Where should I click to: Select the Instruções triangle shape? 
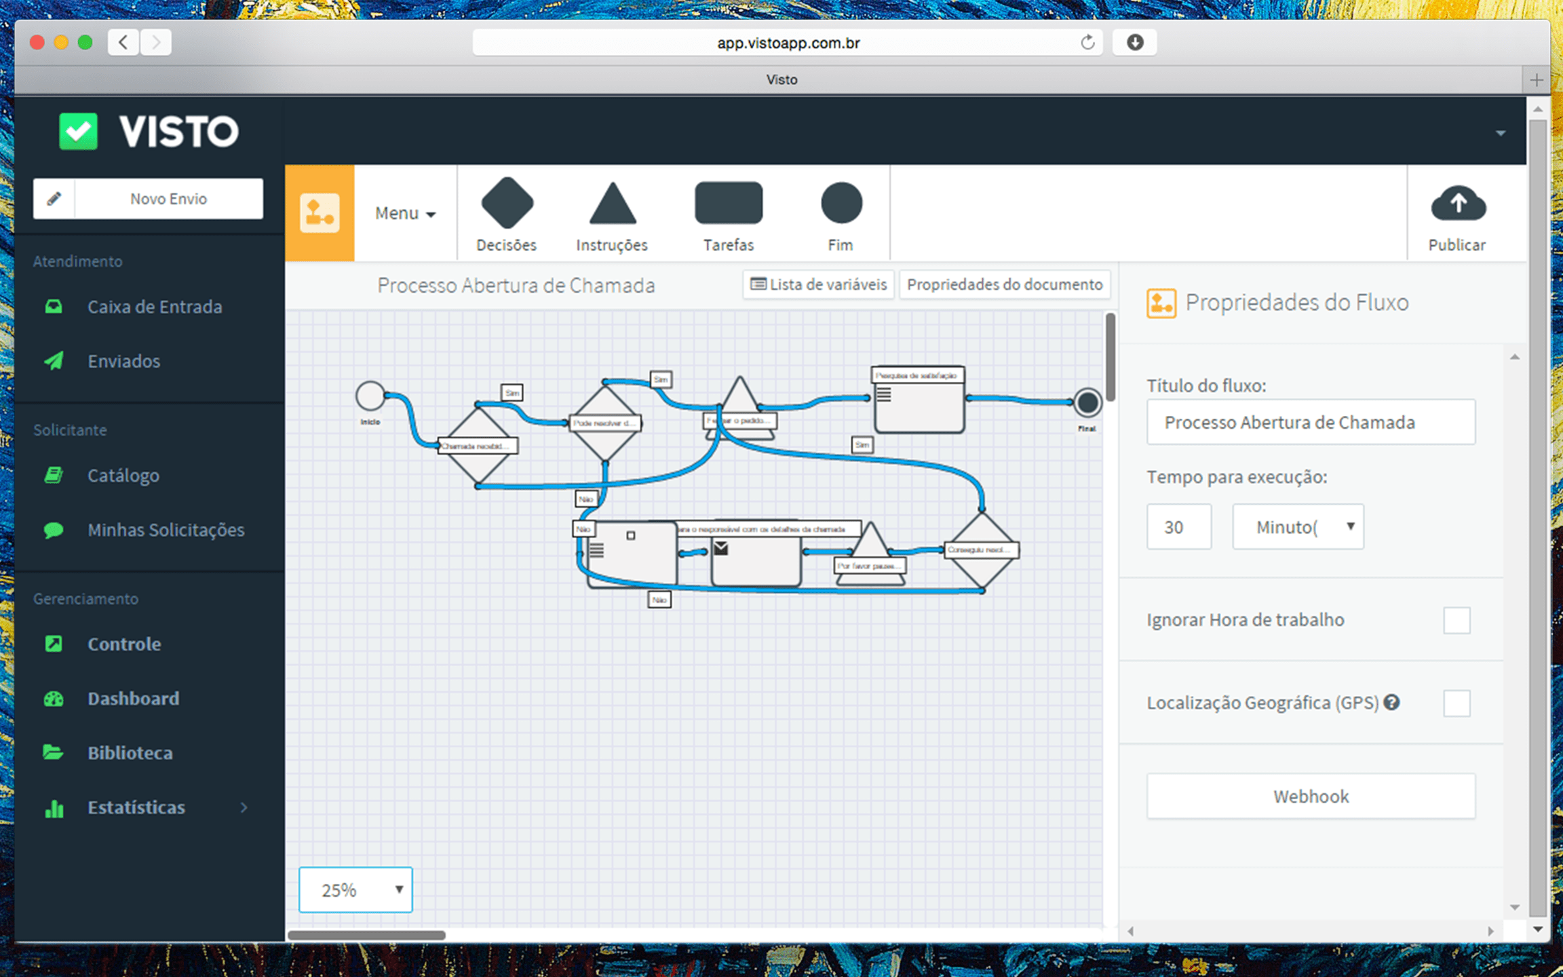[x=612, y=205]
